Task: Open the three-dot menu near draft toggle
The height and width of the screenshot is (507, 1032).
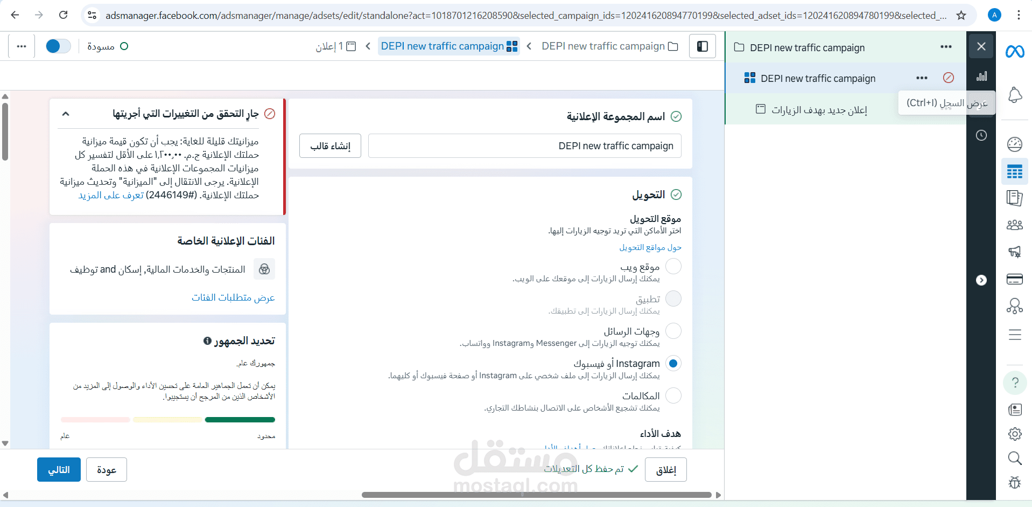Action: (22, 46)
